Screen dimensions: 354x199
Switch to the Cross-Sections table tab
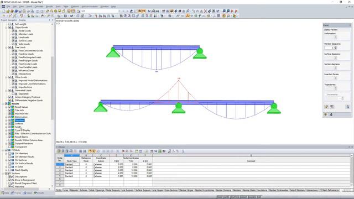(171, 190)
